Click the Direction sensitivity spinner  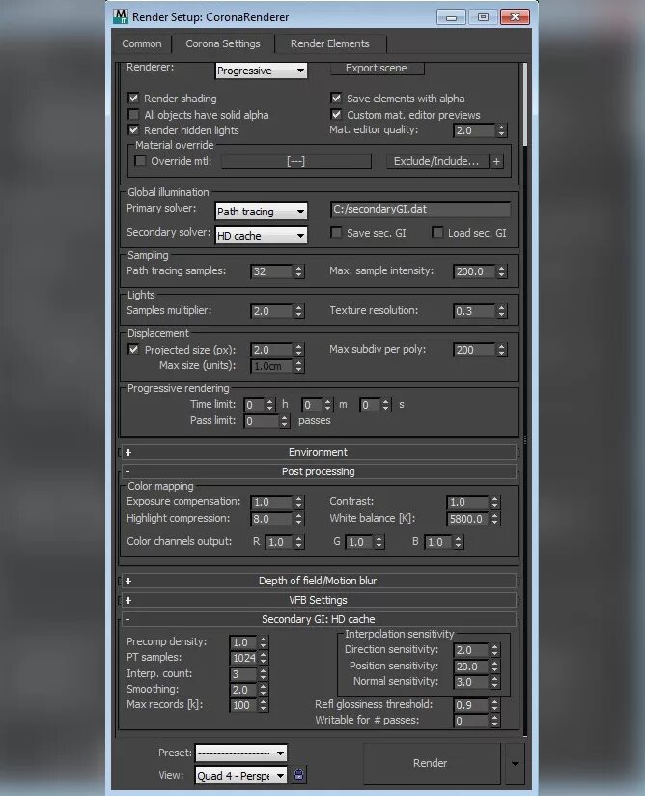tap(494, 650)
